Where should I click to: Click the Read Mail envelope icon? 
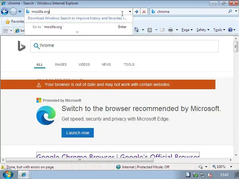[162, 30]
